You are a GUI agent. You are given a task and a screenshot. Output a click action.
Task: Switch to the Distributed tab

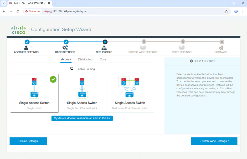pyautogui.click(x=85, y=59)
